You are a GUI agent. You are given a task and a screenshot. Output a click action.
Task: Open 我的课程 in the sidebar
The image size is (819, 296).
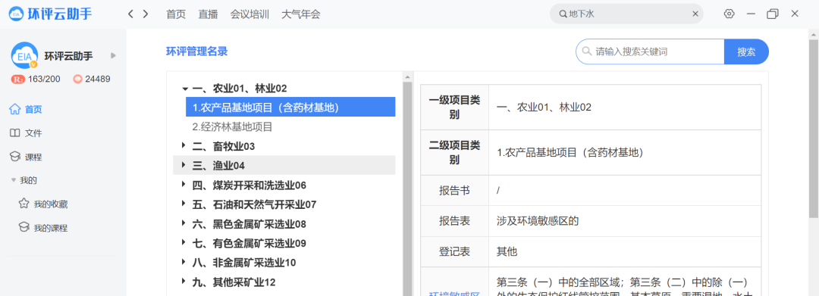point(42,228)
